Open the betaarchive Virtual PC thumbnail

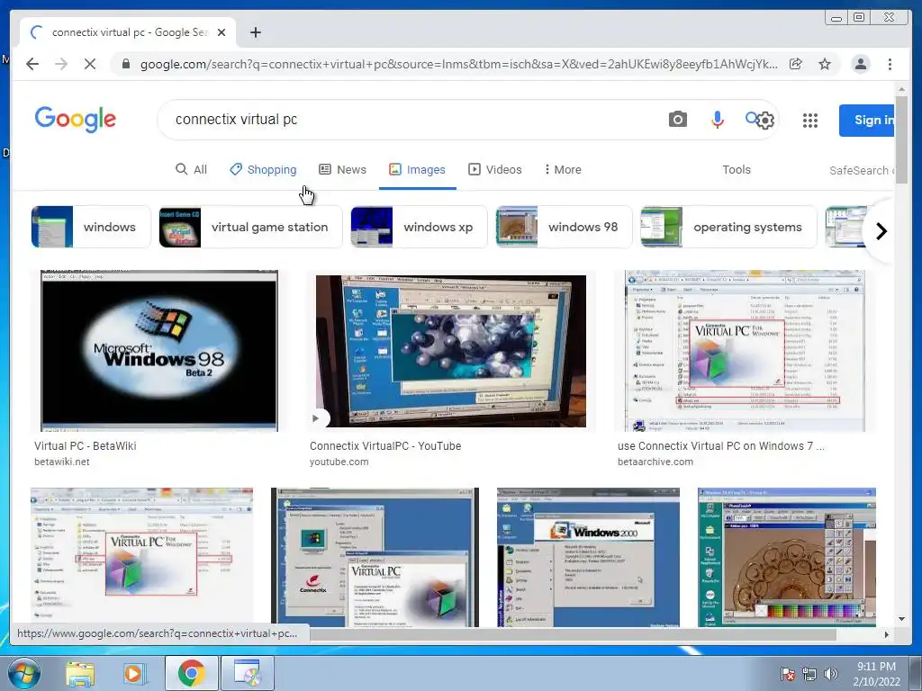tap(745, 351)
